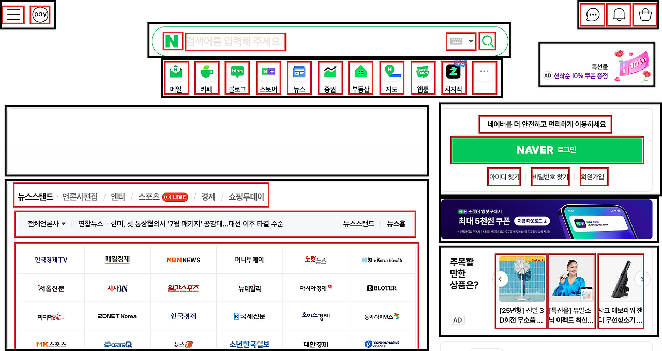Screen dimensions: 662x351
Task: Open Naver Pay icon
Action: pyautogui.click(x=40, y=14)
